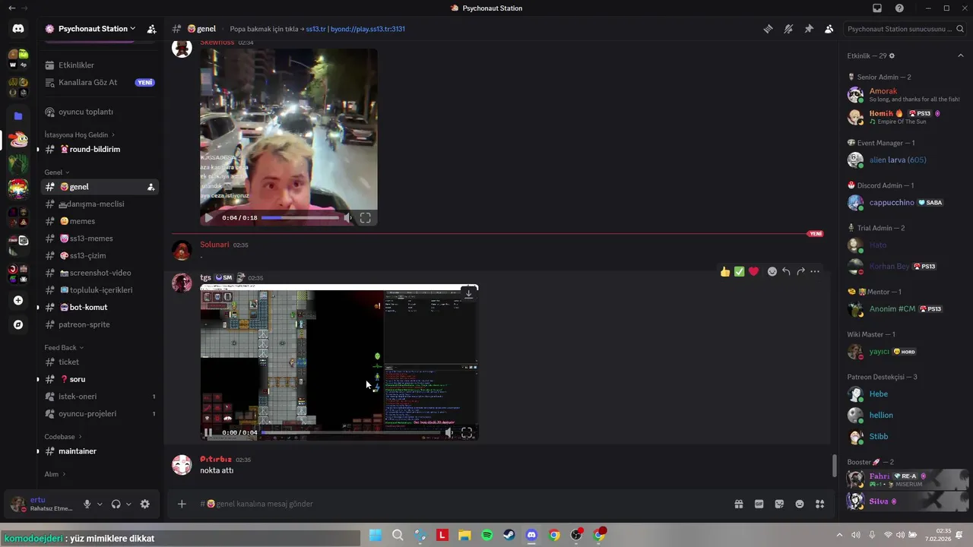Open patreon-sprite channel
This screenshot has width=973, height=547.
pos(99,324)
